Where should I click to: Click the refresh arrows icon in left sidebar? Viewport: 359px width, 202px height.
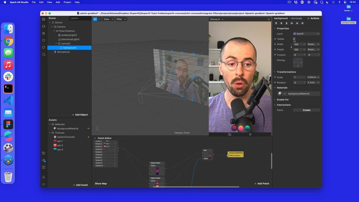click(43, 47)
